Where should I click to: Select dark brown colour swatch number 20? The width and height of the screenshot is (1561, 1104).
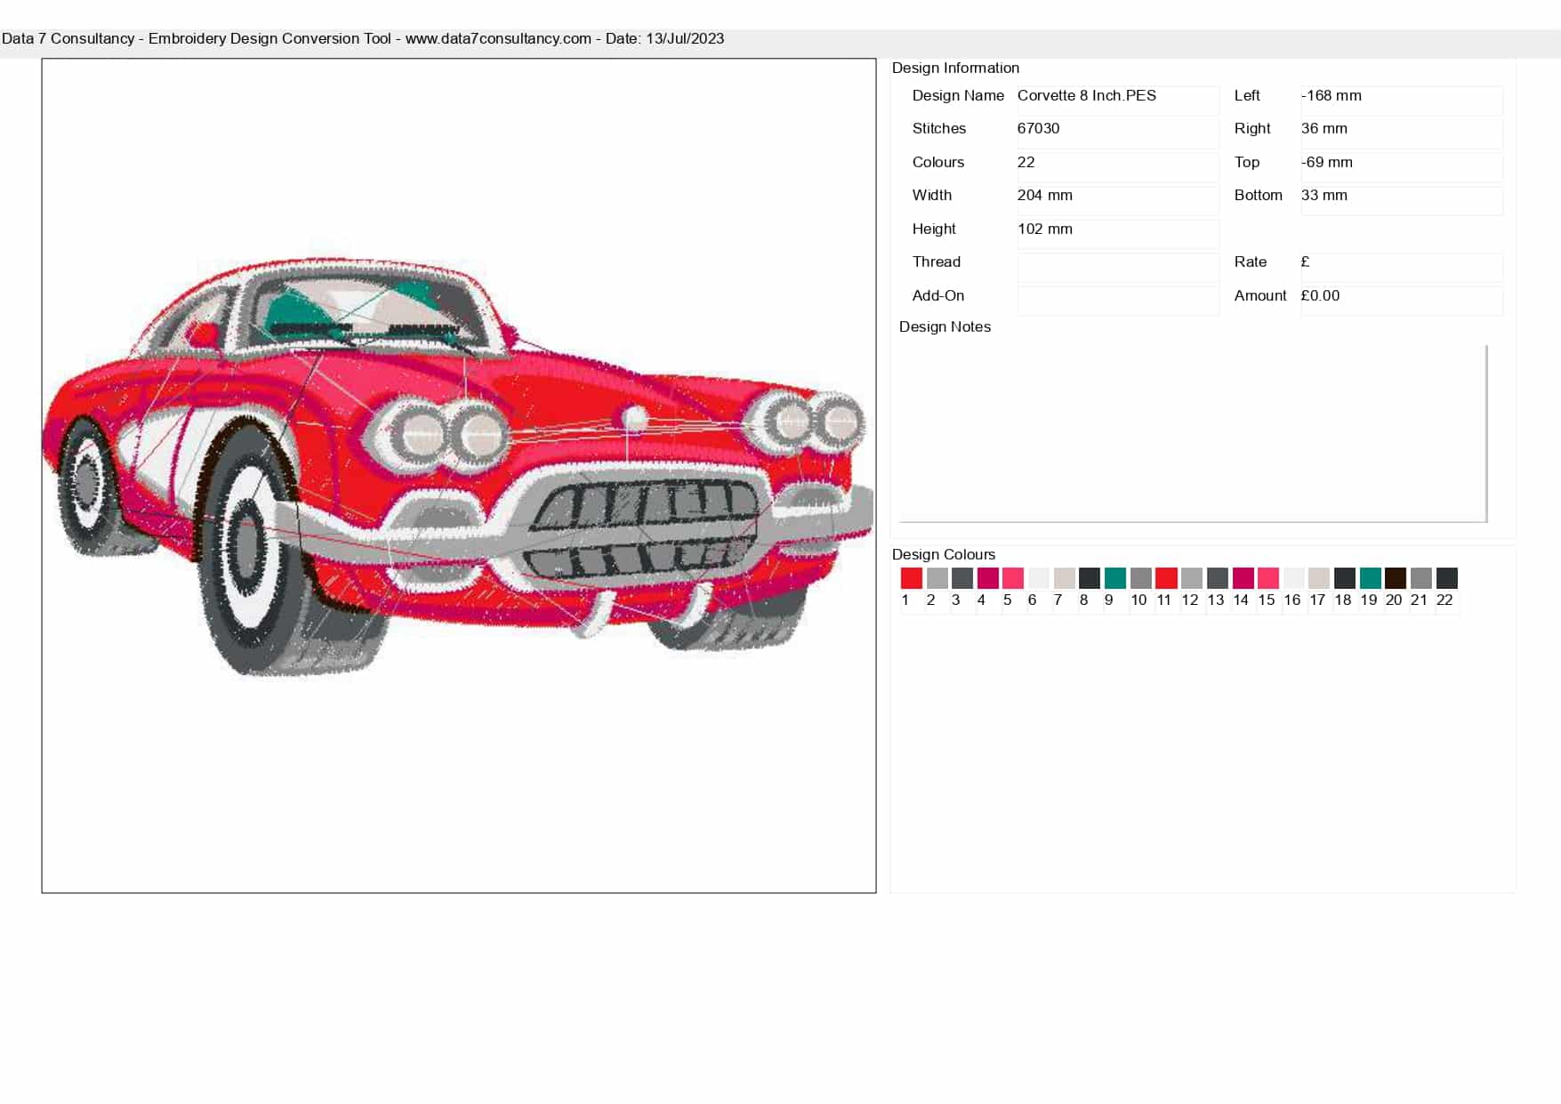pos(1396,578)
